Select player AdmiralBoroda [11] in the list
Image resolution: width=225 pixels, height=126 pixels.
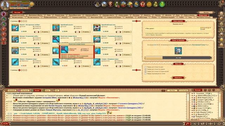[206, 96]
